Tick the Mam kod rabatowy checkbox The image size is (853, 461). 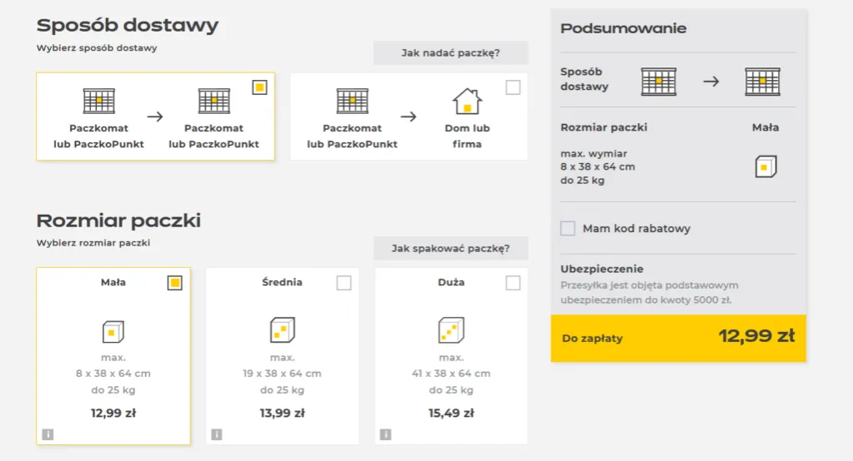pyautogui.click(x=568, y=228)
